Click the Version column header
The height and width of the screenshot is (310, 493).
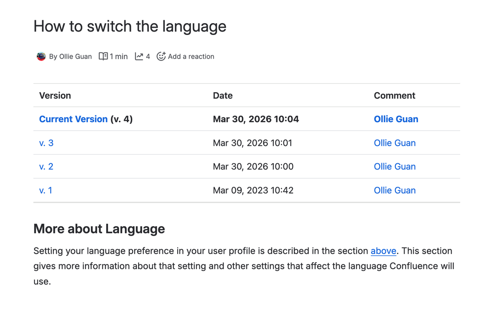55,96
